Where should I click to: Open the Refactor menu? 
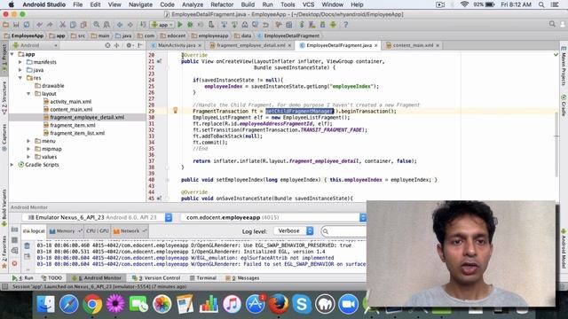(x=222, y=4)
